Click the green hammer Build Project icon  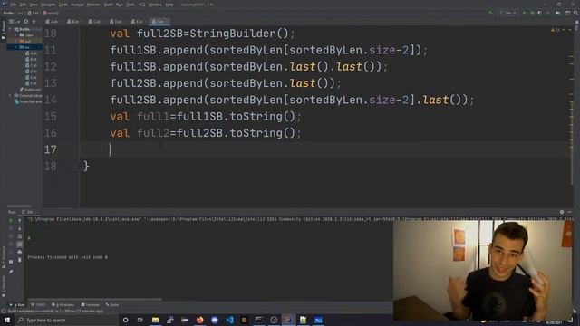(491, 13)
